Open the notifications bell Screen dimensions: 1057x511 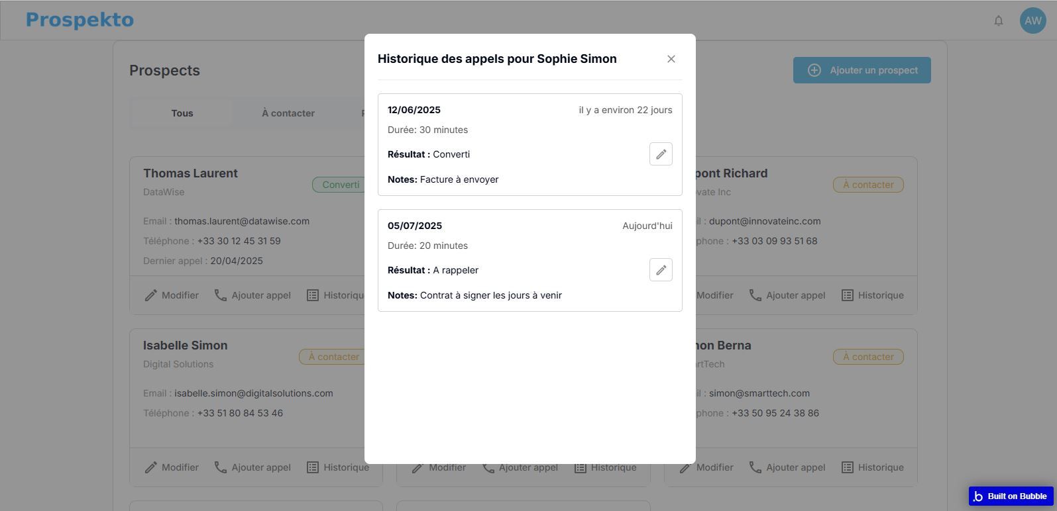pos(998,21)
